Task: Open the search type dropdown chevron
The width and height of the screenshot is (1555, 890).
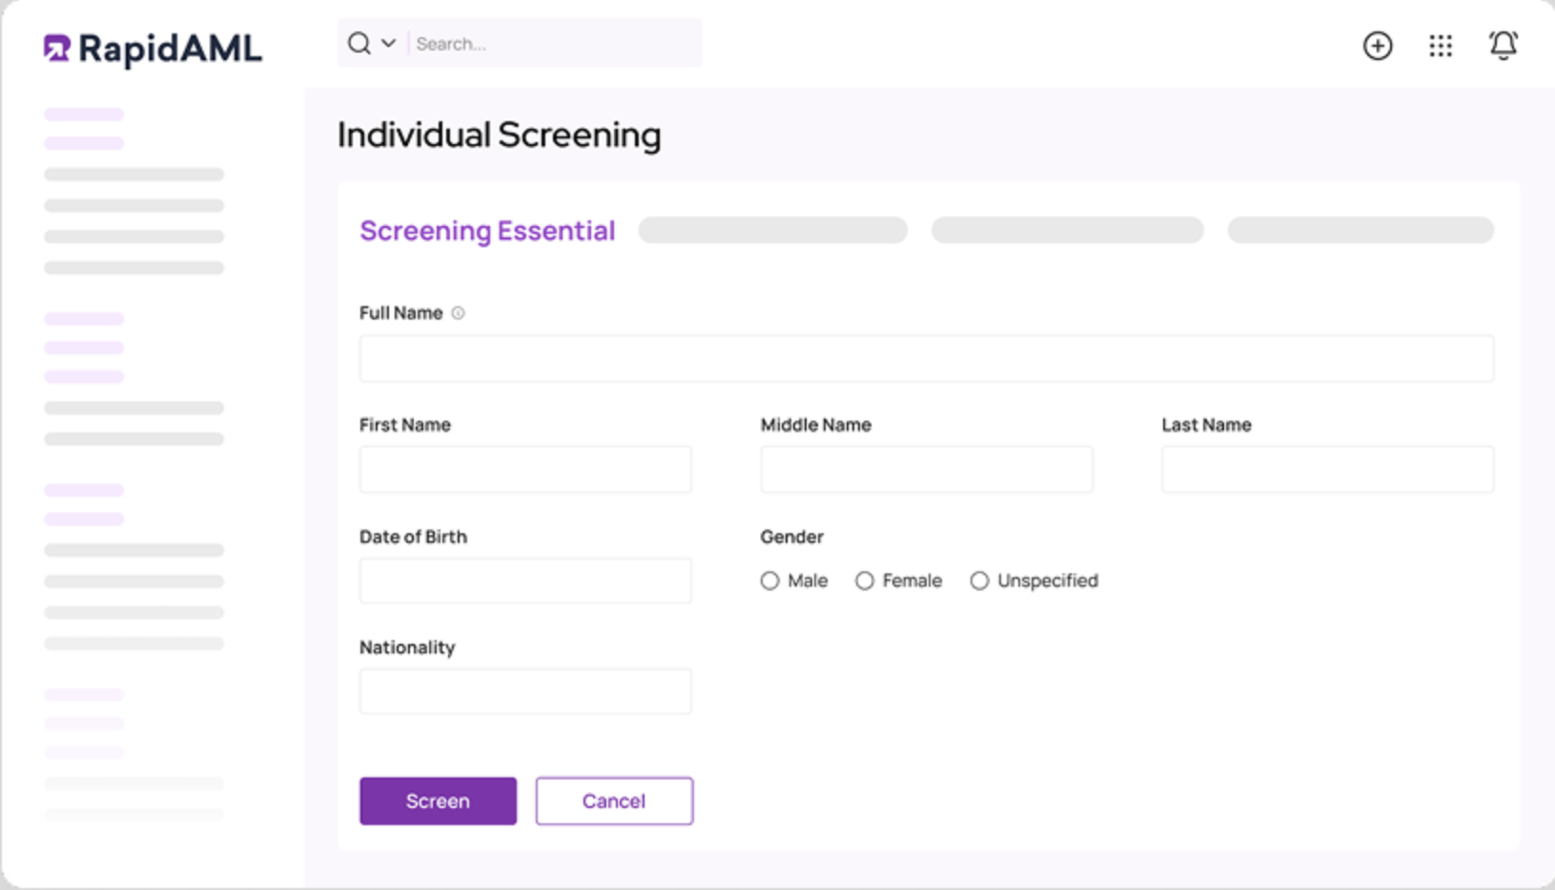Action: [x=388, y=44]
